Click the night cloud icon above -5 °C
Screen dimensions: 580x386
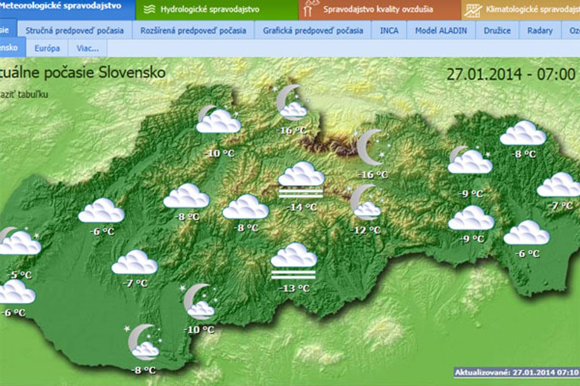[18, 242]
